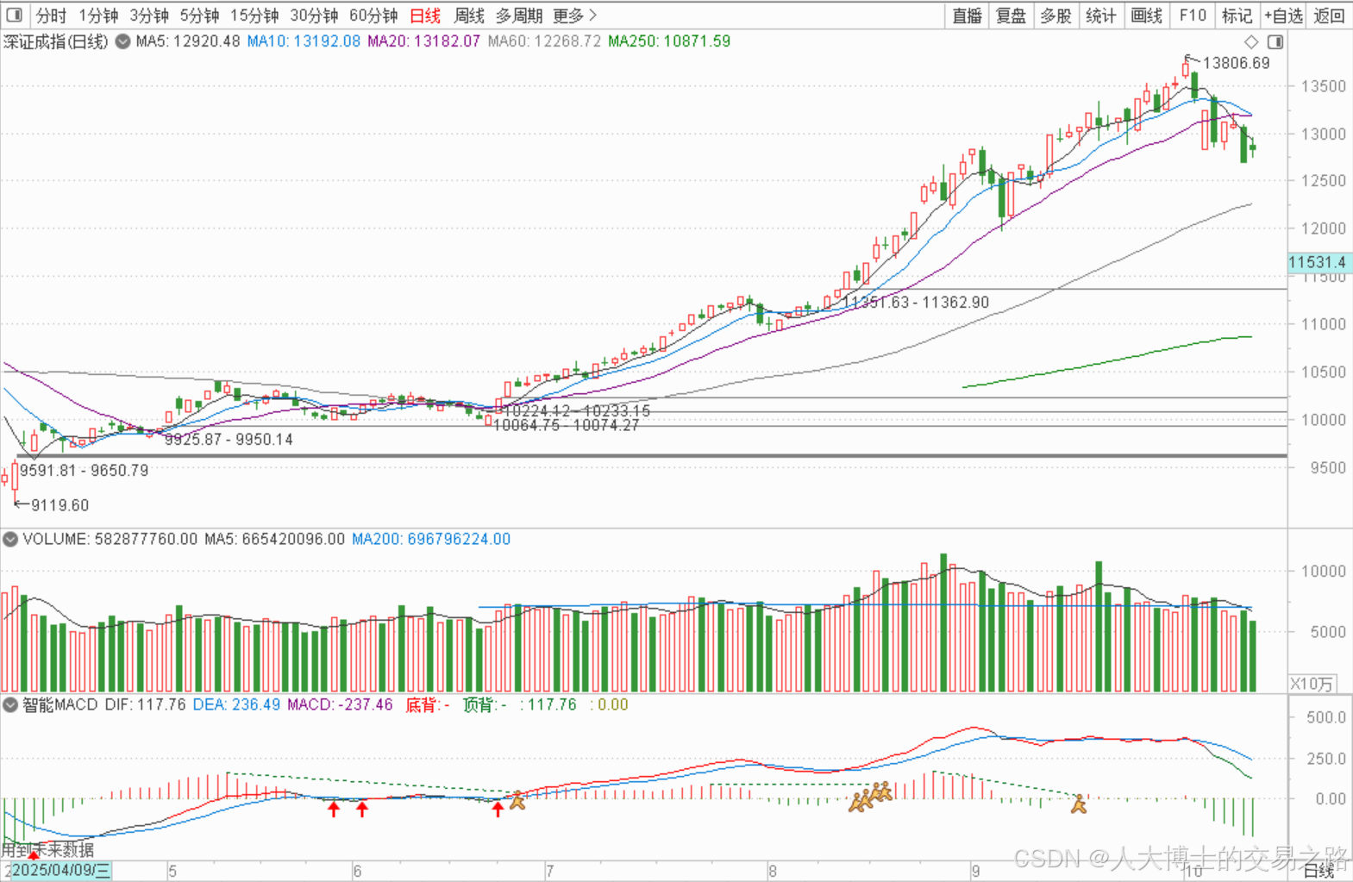This screenshot has height=882, width=1353.
Task: Click the MACD: -237.46 value
Action: click(340, 705)
